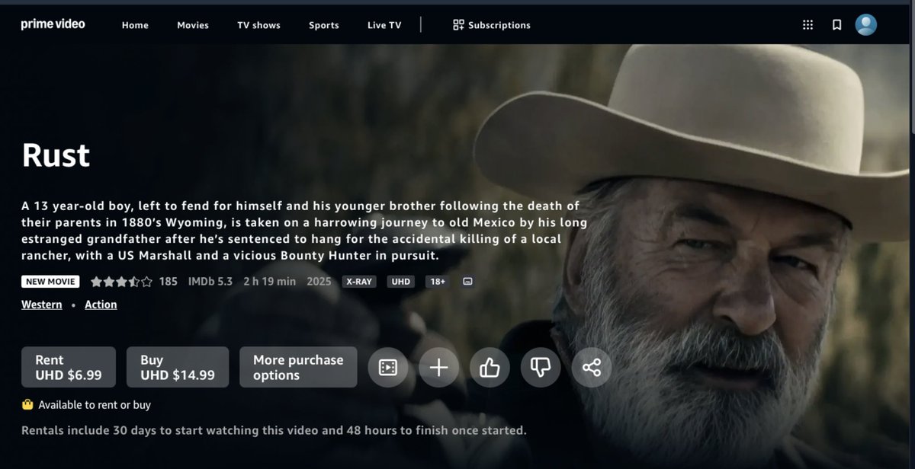Open the Western genre link
This screenshot has width=915, height=469.
[42, 305]
